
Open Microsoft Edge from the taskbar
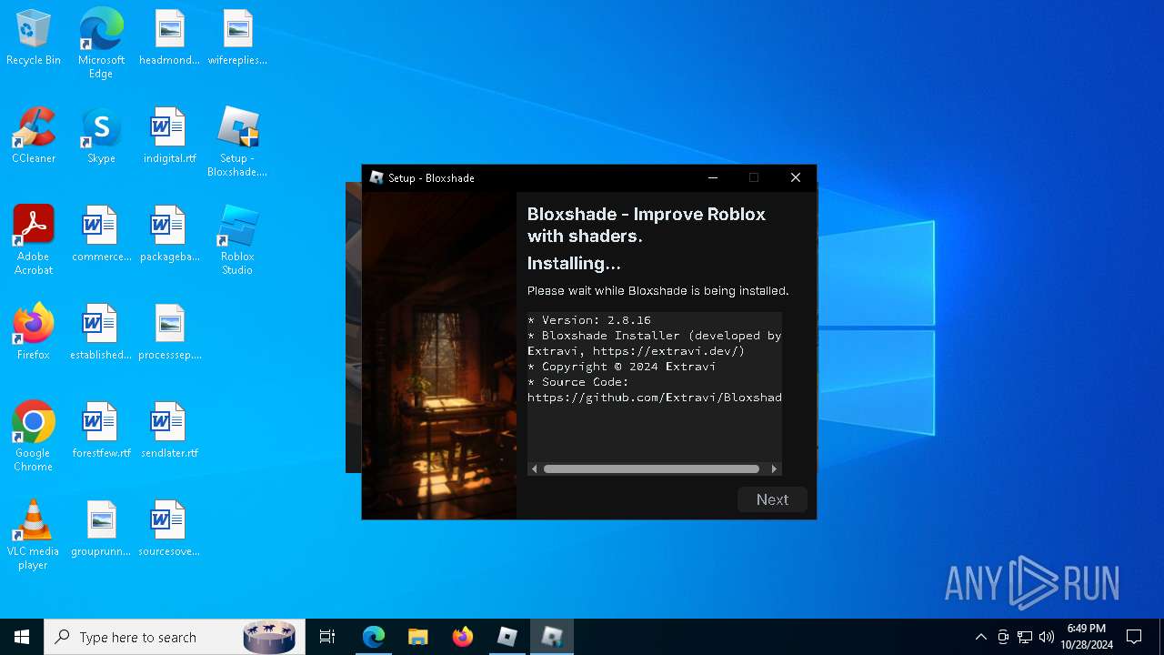pyautogui.click(x=374, y=637)
